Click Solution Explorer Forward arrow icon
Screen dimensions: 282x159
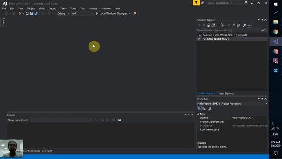(x=204, y=25)
